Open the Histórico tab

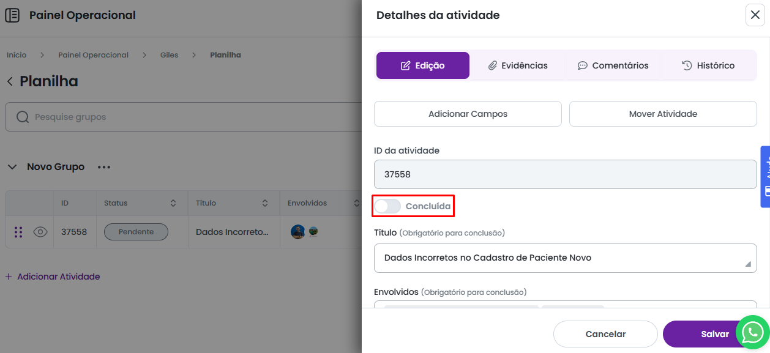708,65
